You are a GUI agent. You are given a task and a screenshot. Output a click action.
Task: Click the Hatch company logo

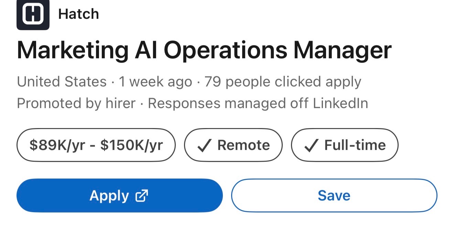point(33,14)
